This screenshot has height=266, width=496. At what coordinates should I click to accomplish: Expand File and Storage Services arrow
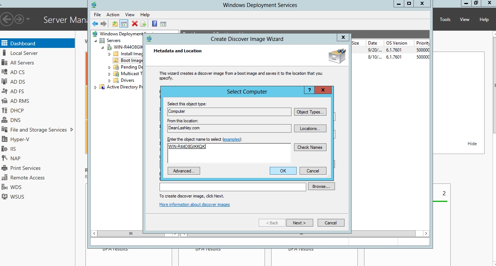[72, 130]
